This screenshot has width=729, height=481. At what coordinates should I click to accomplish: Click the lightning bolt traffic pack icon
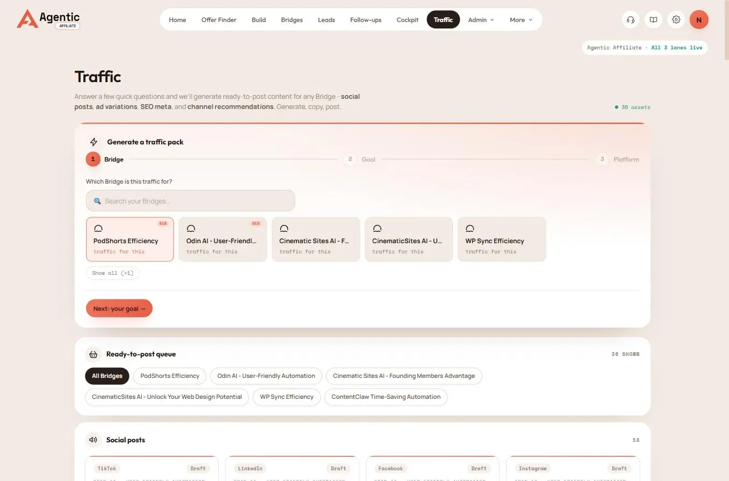94,142
